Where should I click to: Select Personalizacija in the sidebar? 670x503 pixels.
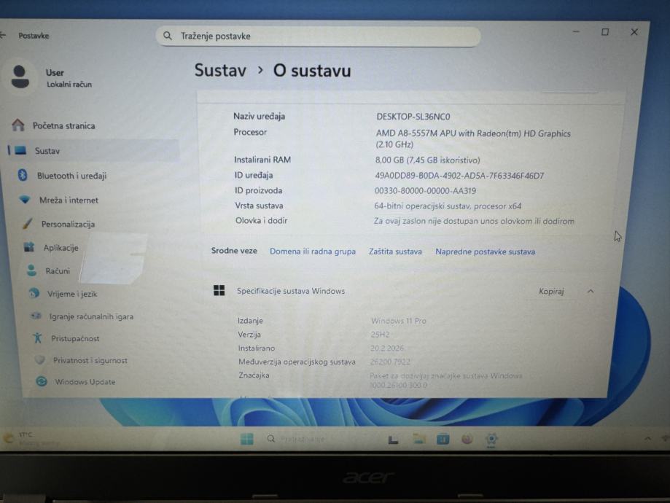click(x=68, y=224)
